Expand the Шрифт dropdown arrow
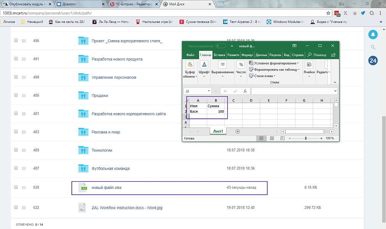This screenshot has height=229, width=386. 204,76
